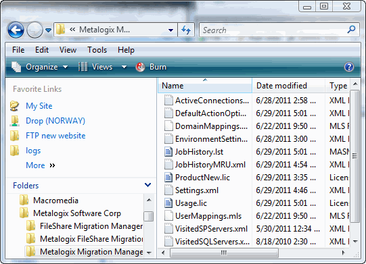
Task: Expand the Views dropdown arrow
Action: (124, 67)
